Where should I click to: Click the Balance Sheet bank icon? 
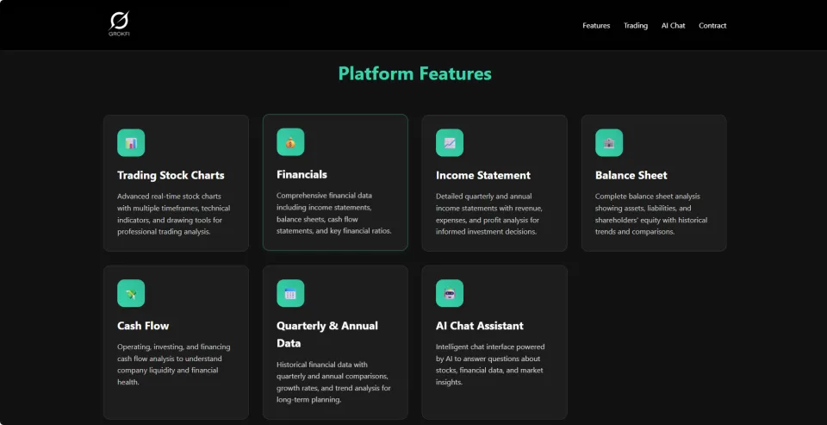coord(609,143)
